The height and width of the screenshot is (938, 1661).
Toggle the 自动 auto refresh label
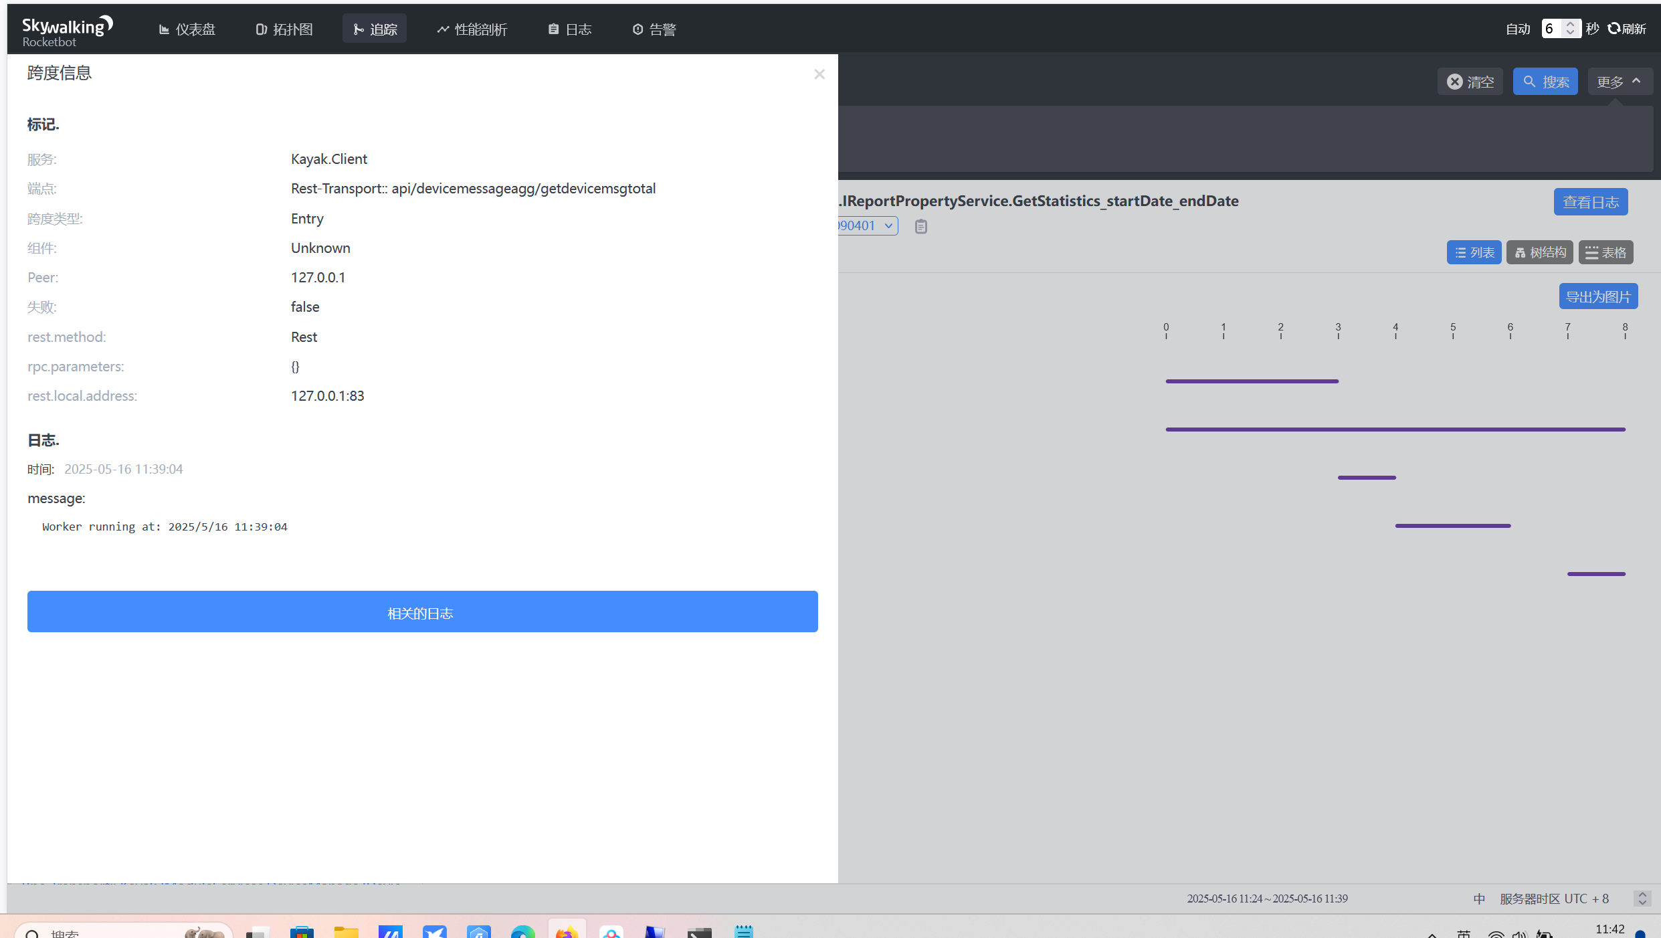[1517, 29]
